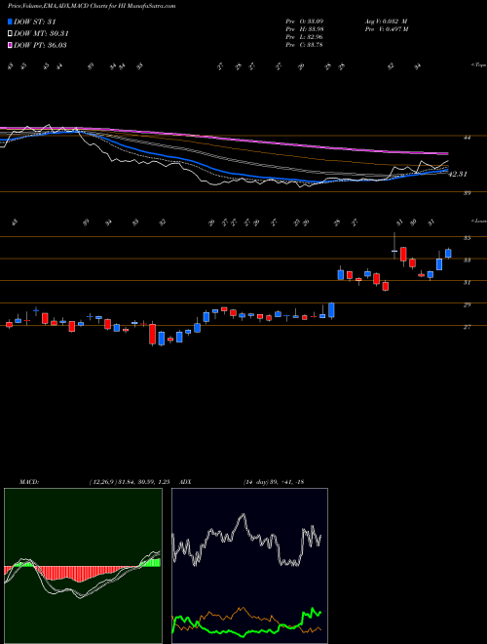
Task: Click the 'Pre C: 33.78' close value
Action: coord(304,45)
